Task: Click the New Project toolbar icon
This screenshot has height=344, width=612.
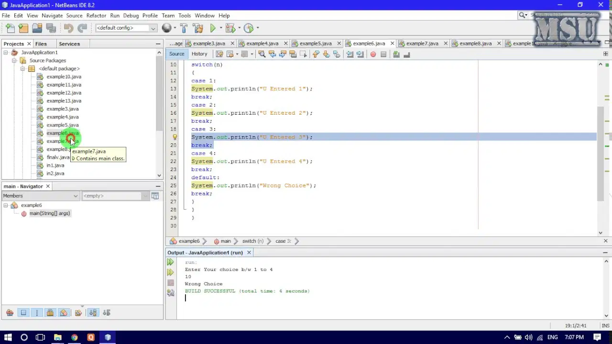Action: pyautogui.click(x=23, y=28)
